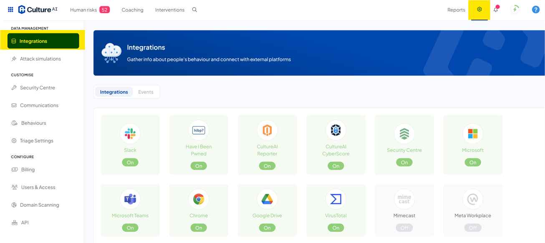Open the notification bell
This screenshot has height=243, width=545.
click(x=495, y=9)
